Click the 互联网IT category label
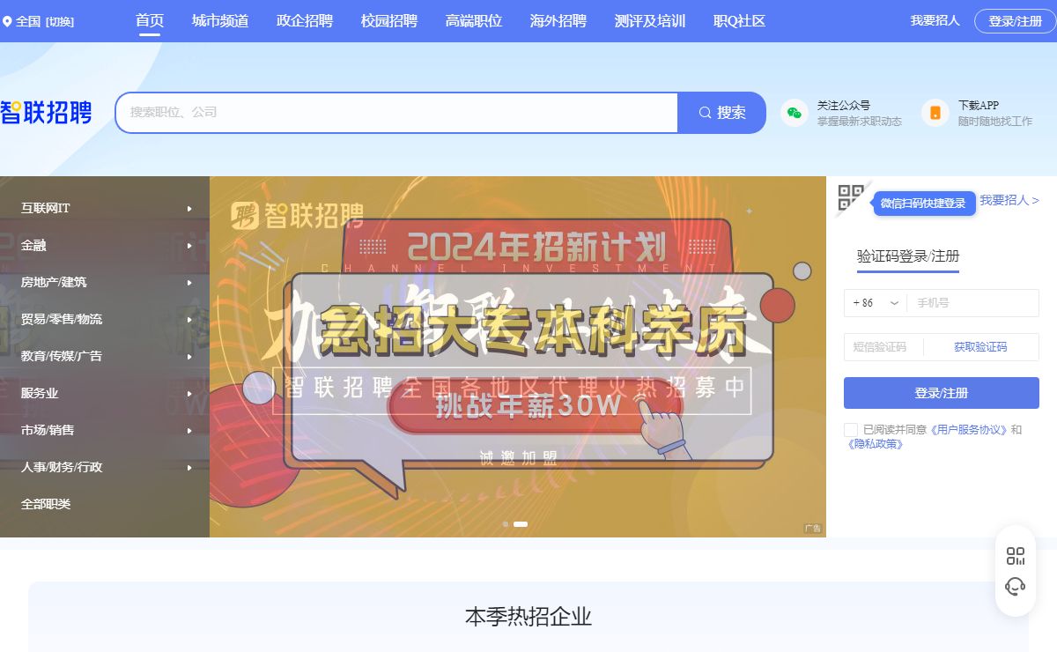 (46, 209)
